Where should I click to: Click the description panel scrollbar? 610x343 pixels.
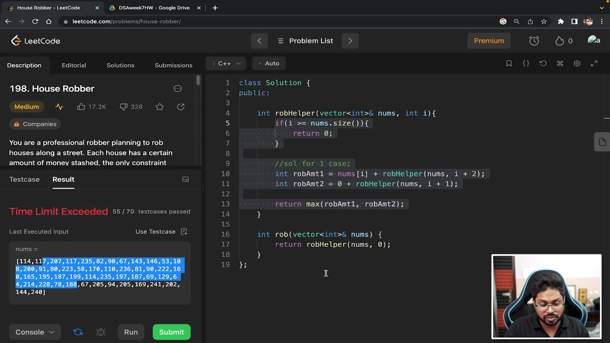tap(198, 80)
